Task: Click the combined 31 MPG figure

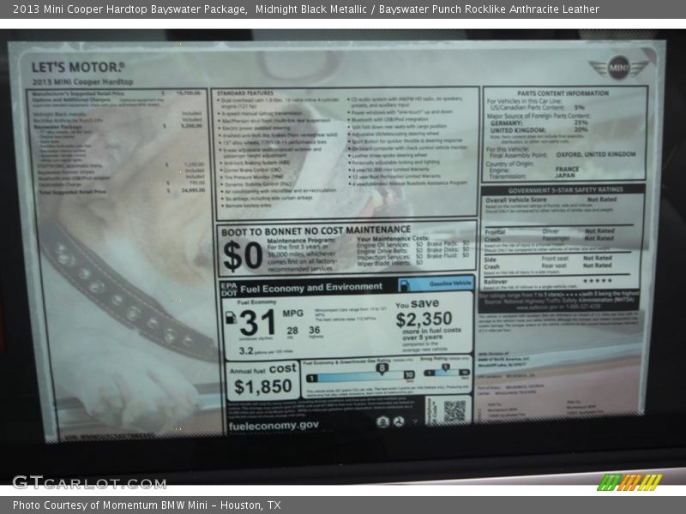Action: click(x=256, y=323)
